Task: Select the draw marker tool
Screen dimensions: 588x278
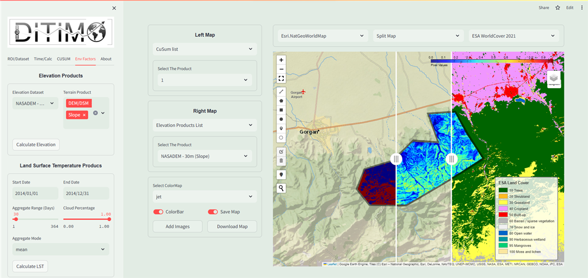Action: (x=281, y=128)
